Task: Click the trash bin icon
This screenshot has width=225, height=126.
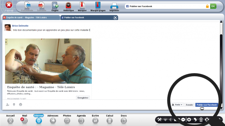Action: click(201, 119)
